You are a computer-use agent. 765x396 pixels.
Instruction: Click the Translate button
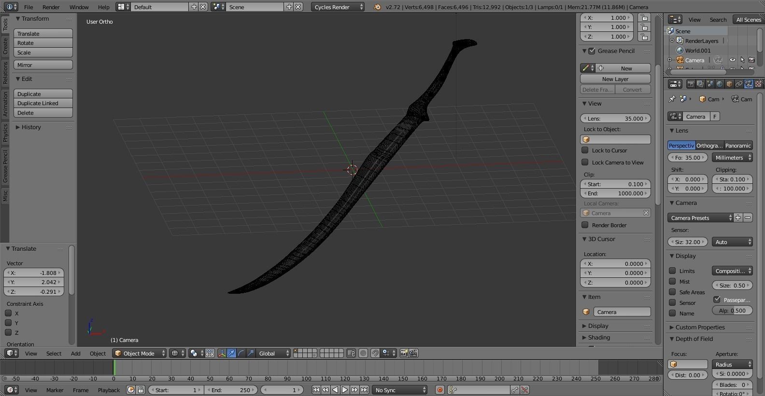pyautogui.click(x=43, y=33)
